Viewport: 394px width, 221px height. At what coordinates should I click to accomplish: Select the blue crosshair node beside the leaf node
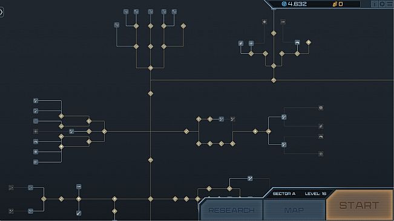251,43
